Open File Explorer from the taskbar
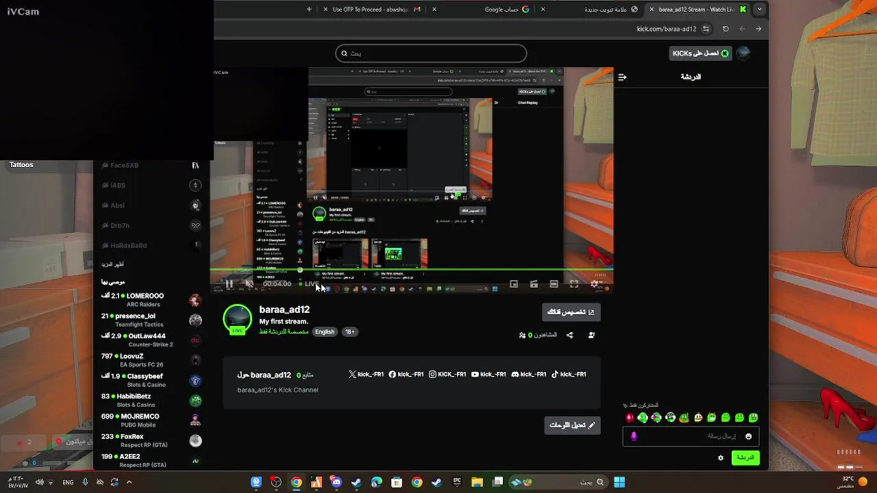 click(x=478, y=482)
